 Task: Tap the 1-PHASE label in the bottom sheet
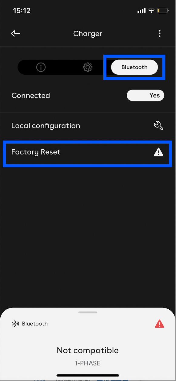point(88,363)
